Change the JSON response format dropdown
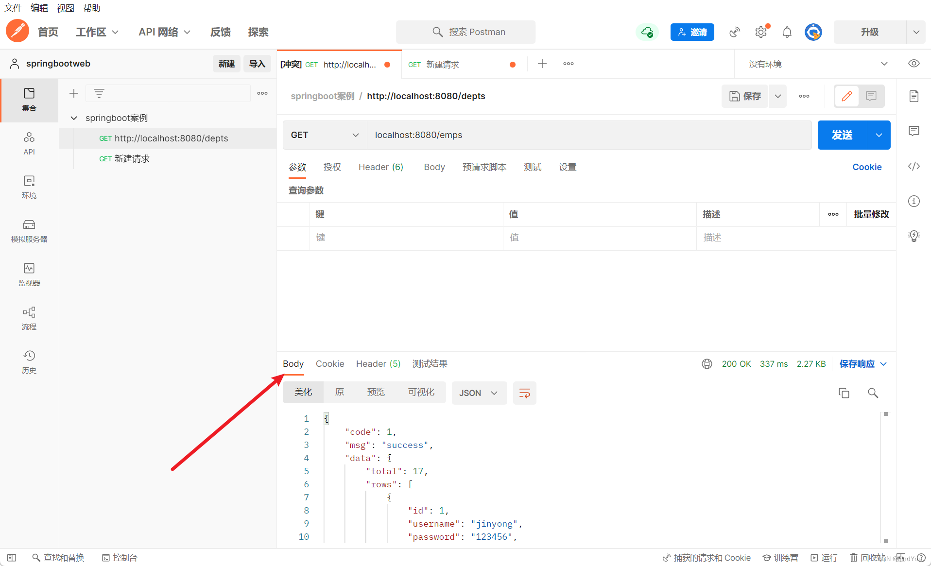931x566 pixels. (479, 393)
